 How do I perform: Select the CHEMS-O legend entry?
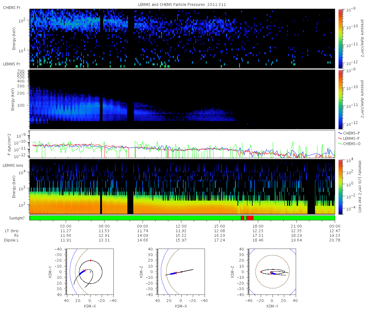(x=349, y=143)
